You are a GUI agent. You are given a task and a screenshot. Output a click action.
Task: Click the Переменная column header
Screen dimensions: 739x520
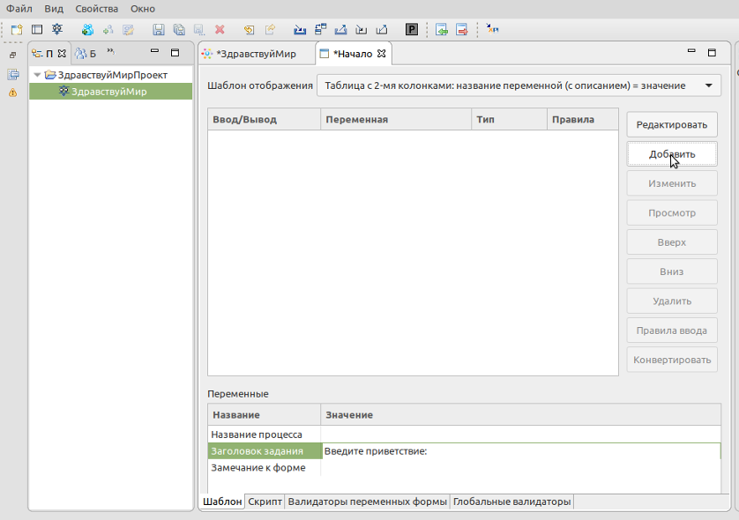pyautogui.click(x=396, y=119)
